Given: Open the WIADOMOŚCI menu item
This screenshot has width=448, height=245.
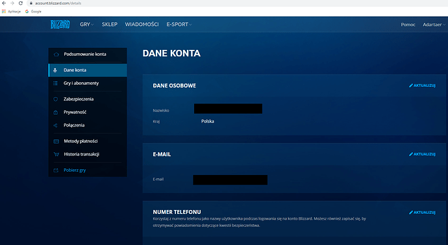Looking at the screenshot, I should pyautogui.click(x=142, y=25).
